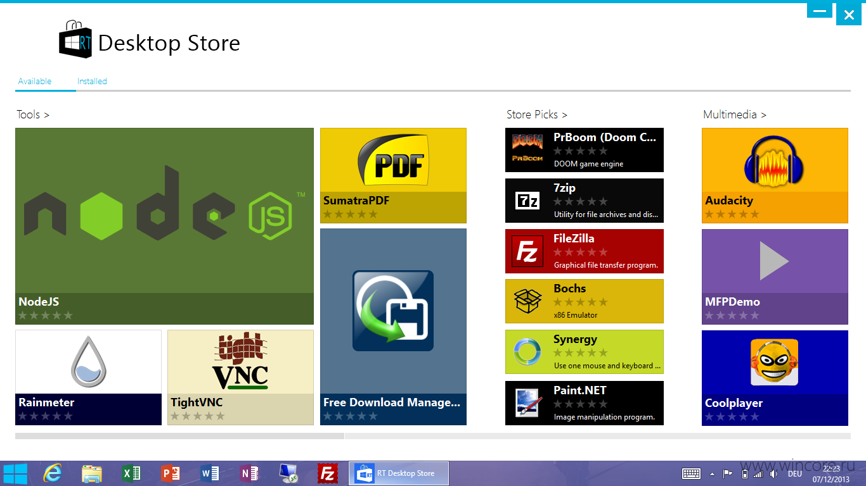Click the star rating under Audacity

click(732, 215)
